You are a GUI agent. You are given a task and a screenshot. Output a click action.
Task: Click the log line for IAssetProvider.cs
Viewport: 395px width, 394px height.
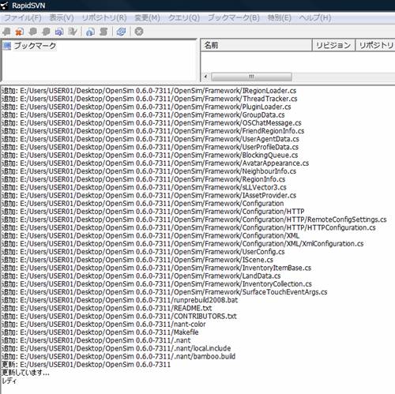(x=149, y=195)
